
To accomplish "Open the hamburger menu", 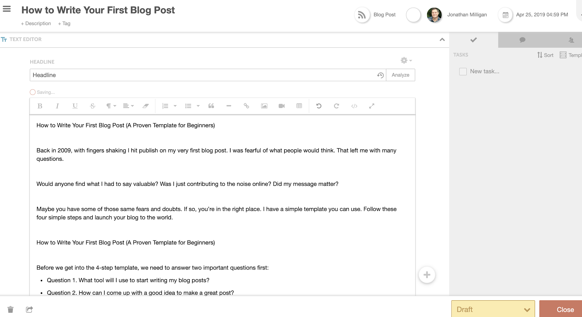I will tap(7, 9).
